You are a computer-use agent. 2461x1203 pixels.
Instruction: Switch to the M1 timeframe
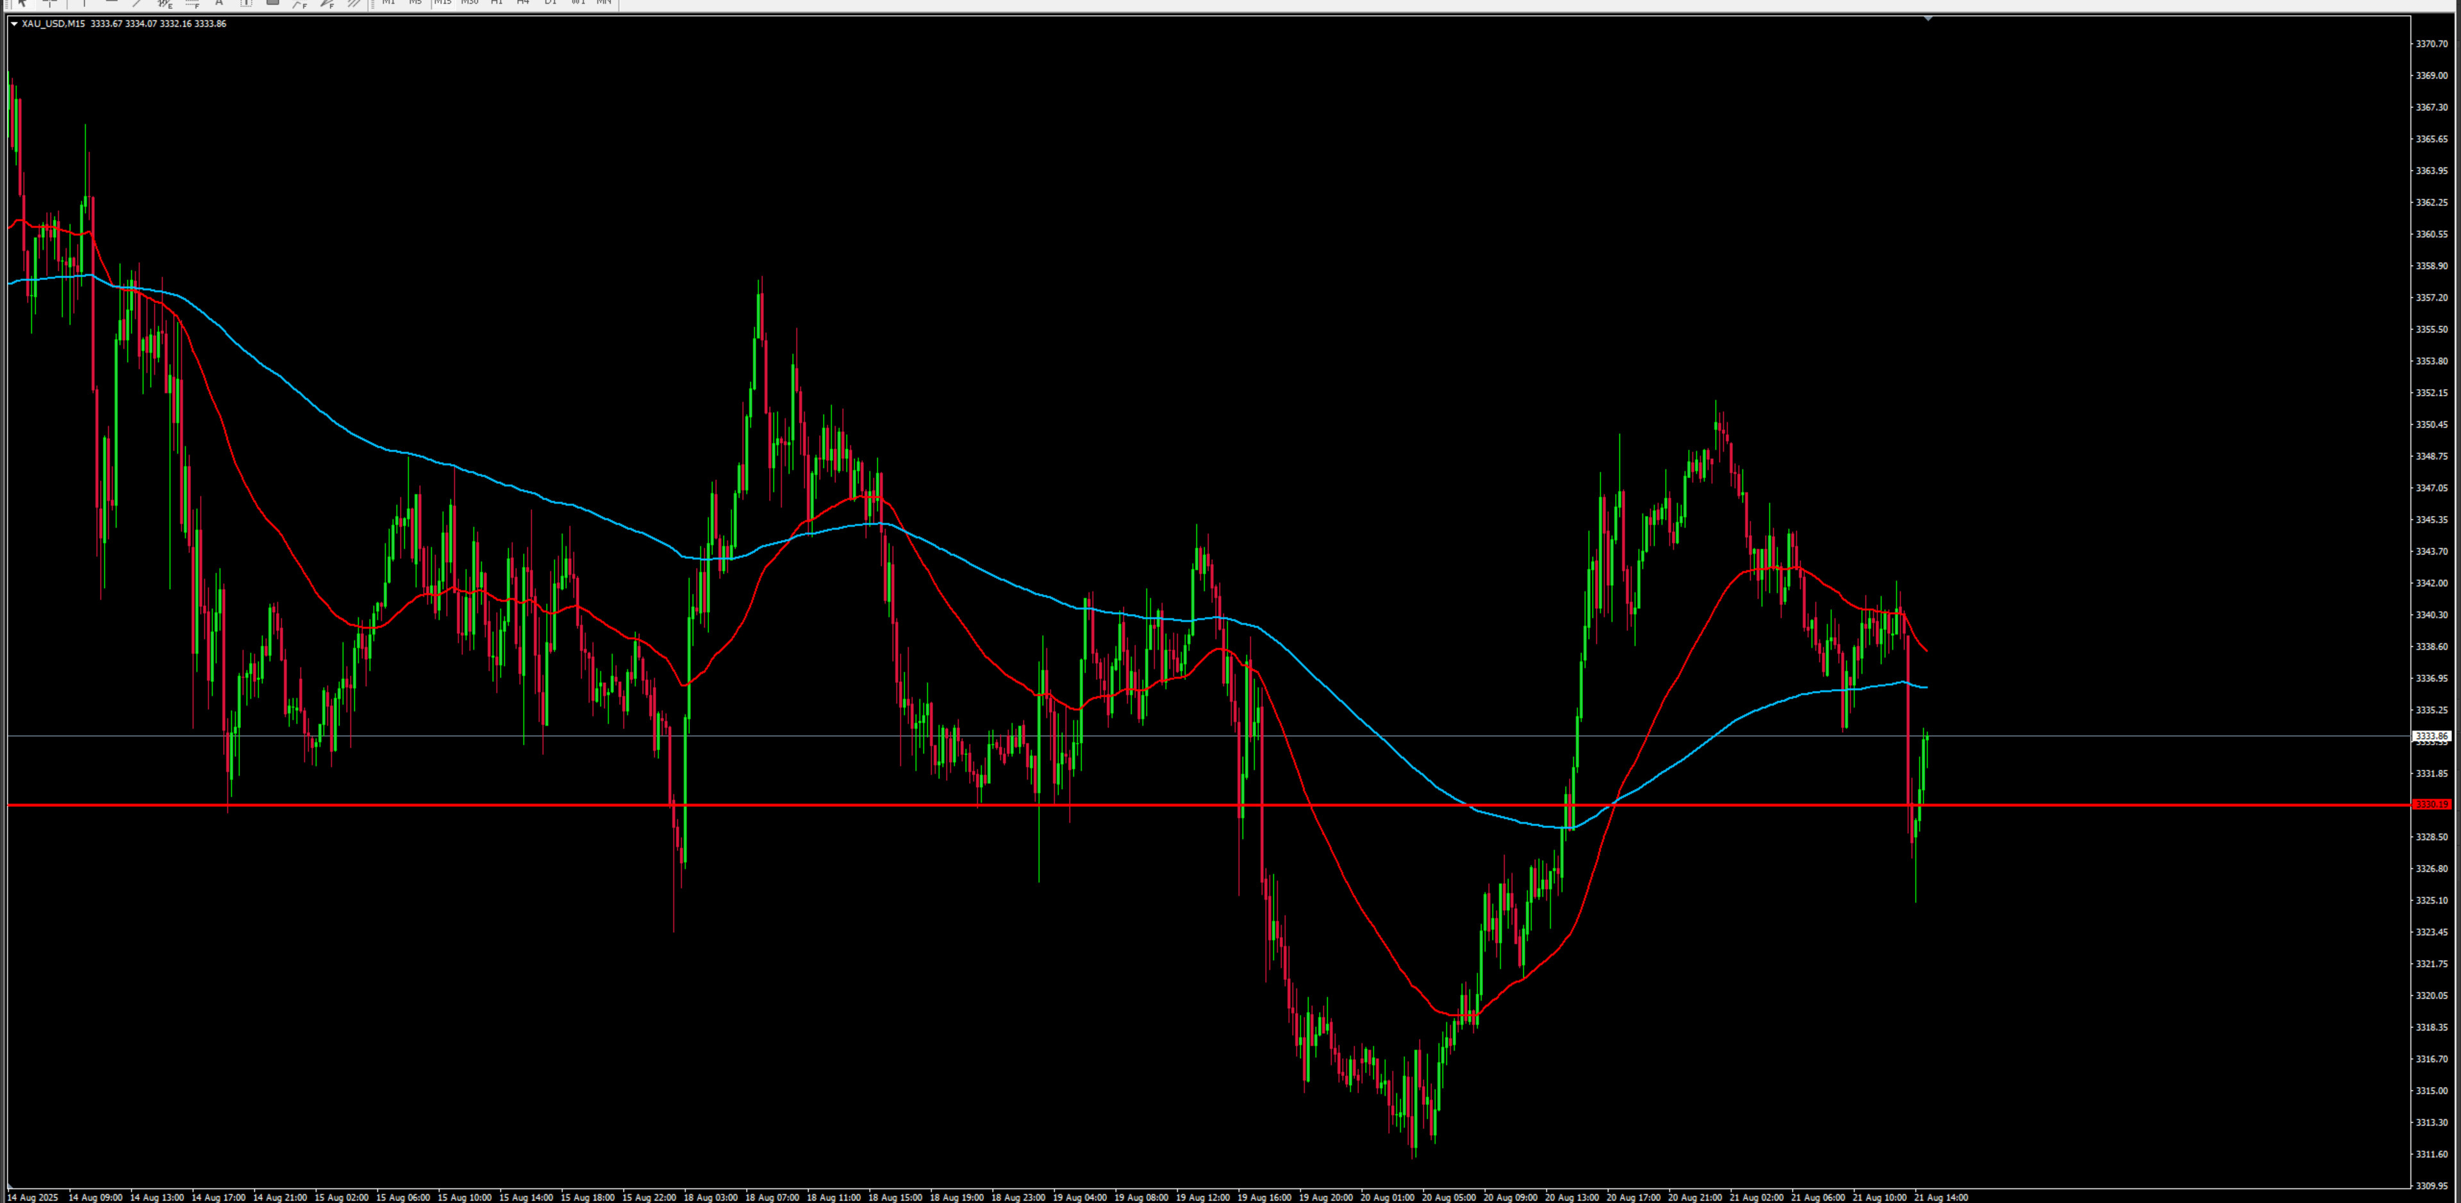click(388, 3)
